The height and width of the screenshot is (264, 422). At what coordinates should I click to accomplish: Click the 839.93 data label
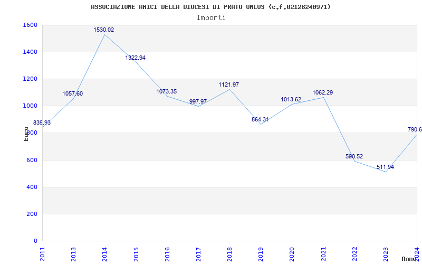click(42, 122)
